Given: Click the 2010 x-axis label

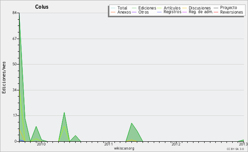Looking at the screenshot, I should (41, 144).
